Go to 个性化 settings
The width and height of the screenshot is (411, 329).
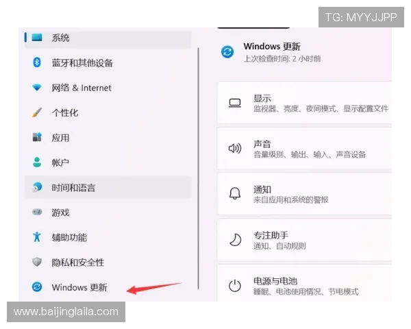[x=108, y=112]
